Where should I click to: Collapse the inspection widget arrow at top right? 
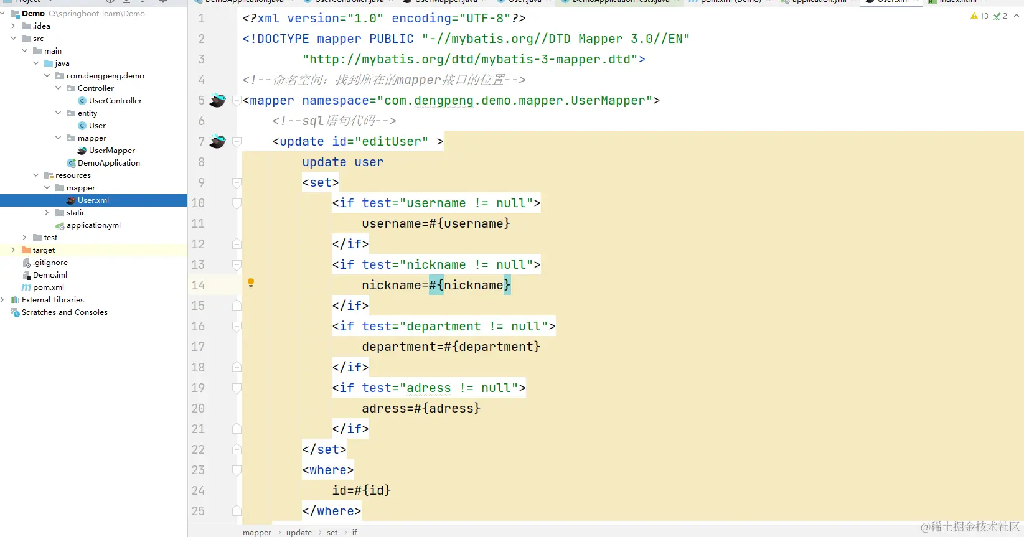(x=1017, y=16)
